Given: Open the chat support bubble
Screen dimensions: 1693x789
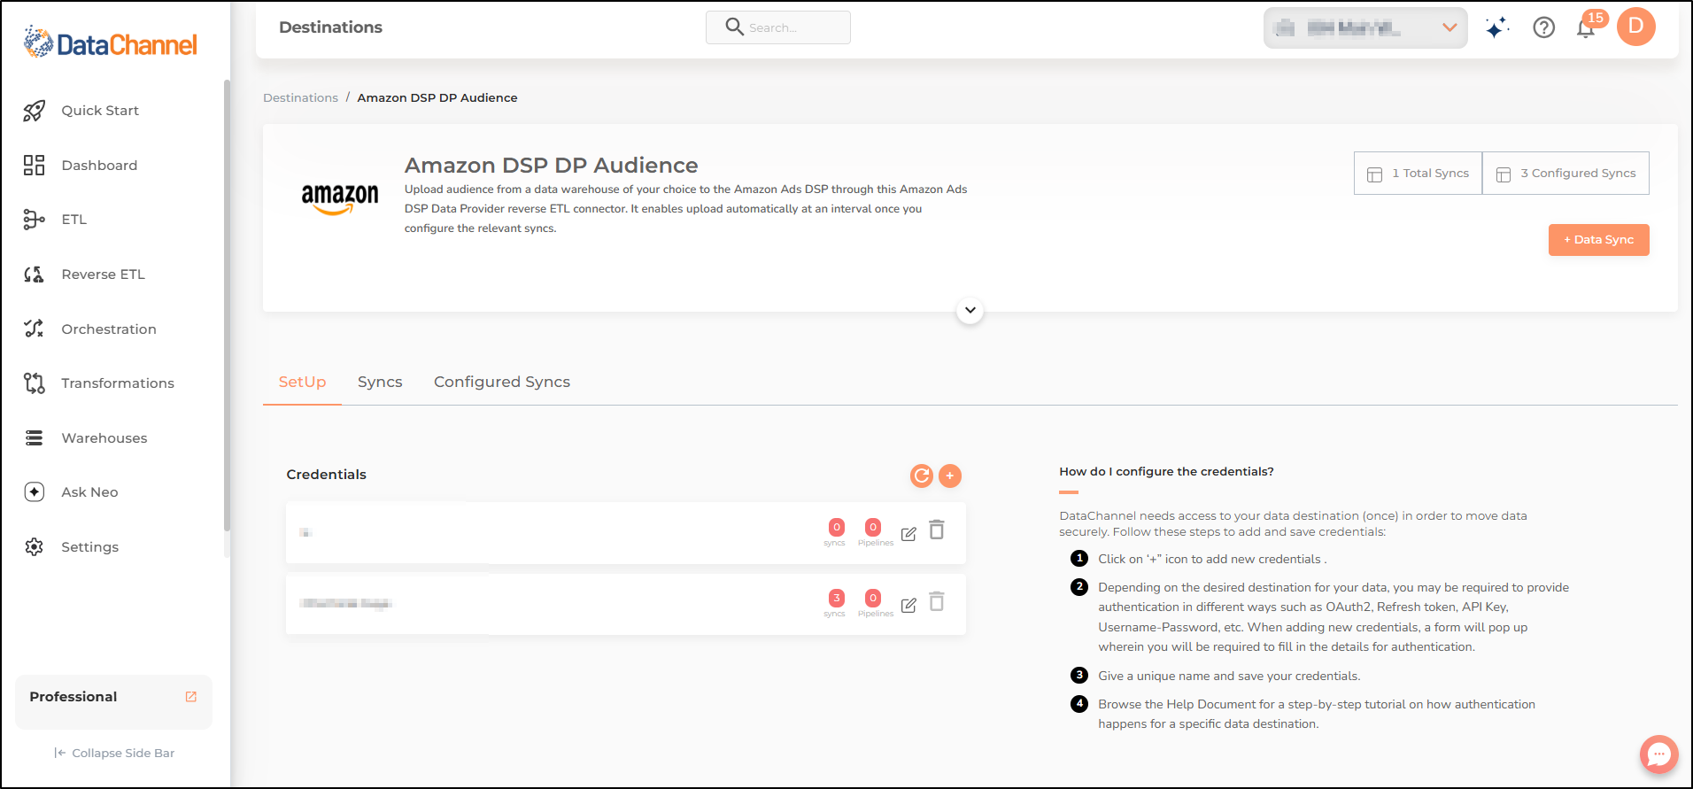Looking at the screenshot, I should pos(1658,754).
